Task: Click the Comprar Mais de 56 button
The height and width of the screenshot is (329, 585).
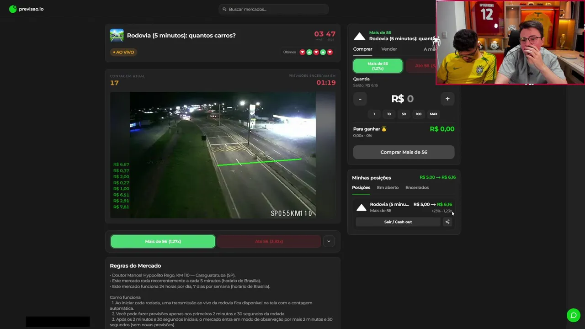Action: pos(404,152)
